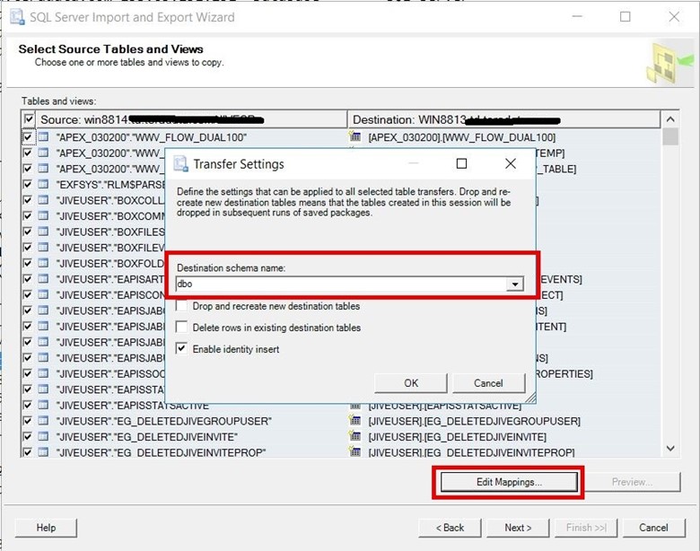Uncheck the JIVEUSER BOXFOLD row checkbox
This screenshot has height=551, width=700.
28,263
